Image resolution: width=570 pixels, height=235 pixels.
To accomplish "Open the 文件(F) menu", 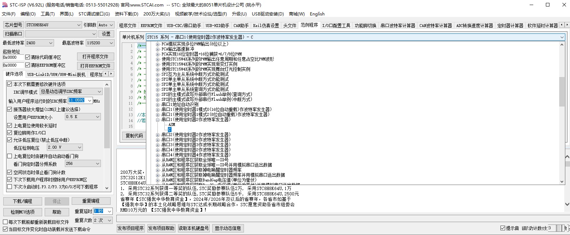I will pos(9,14).
